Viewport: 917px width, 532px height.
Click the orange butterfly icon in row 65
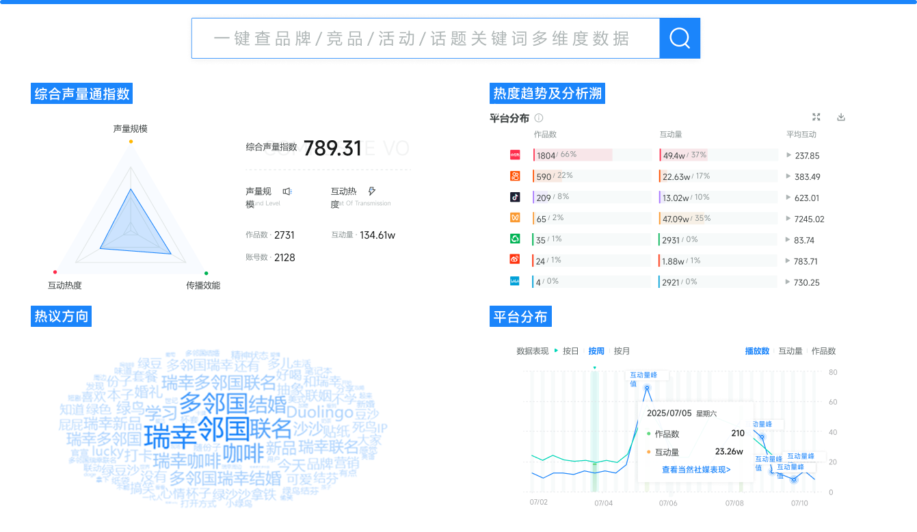tap(515, 218)
